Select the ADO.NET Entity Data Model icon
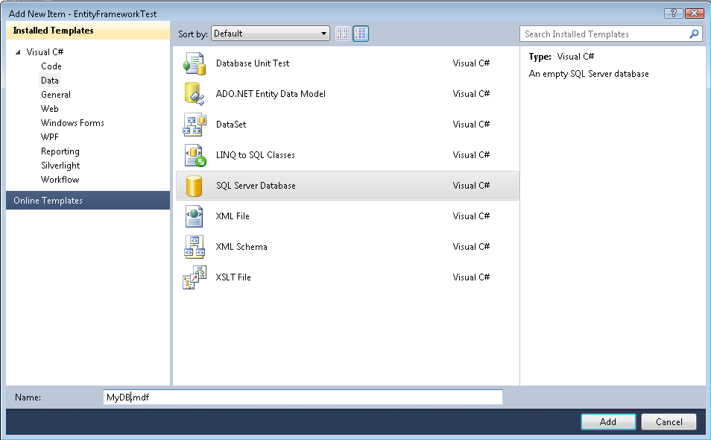Image resolution: width=711 pixels, height=440 pixels. (x=194, y=94)
